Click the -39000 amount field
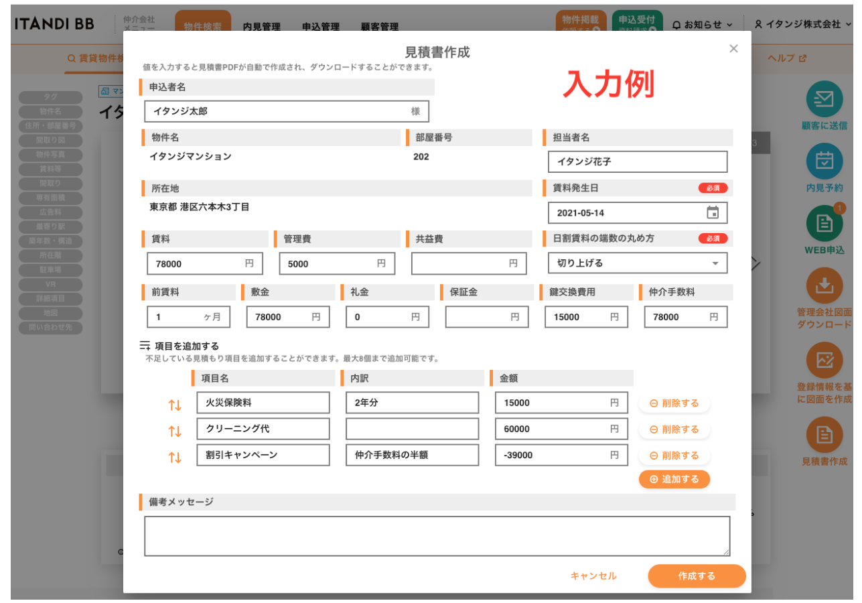Viewport: 862px width, 603px height. pyautogui.click(x=562, y=455)
